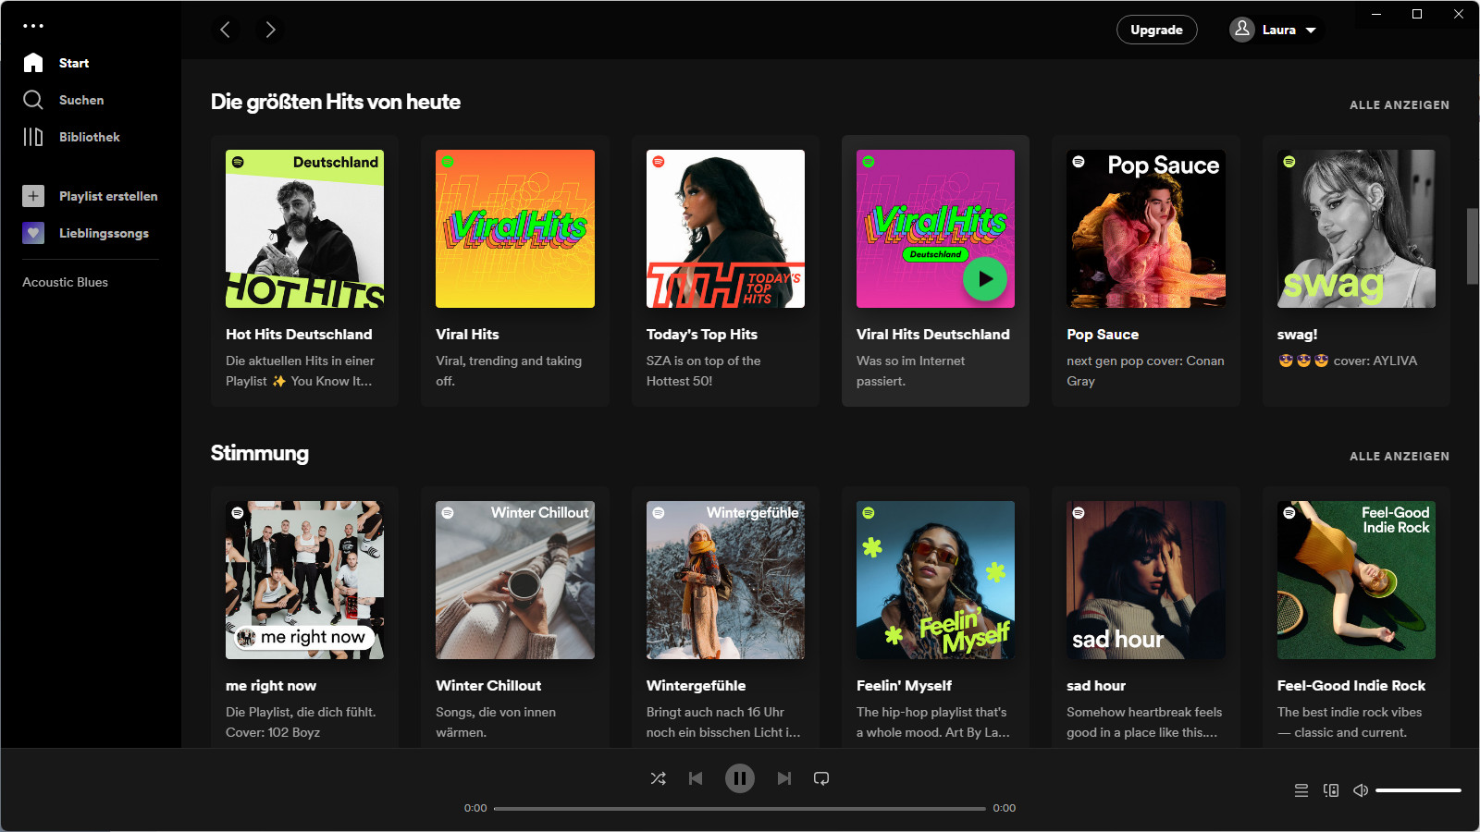Click the back navigation chevron
The height and width of the screenshot is (832, 1480).
225,30
